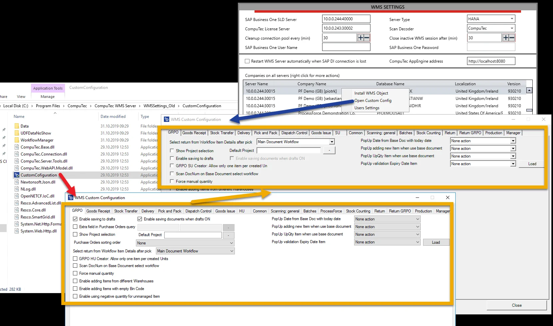The width and height of the screenshot is (553, 326).
Task: Check Restart WMS Server automatically option
Action: [247, 61]
